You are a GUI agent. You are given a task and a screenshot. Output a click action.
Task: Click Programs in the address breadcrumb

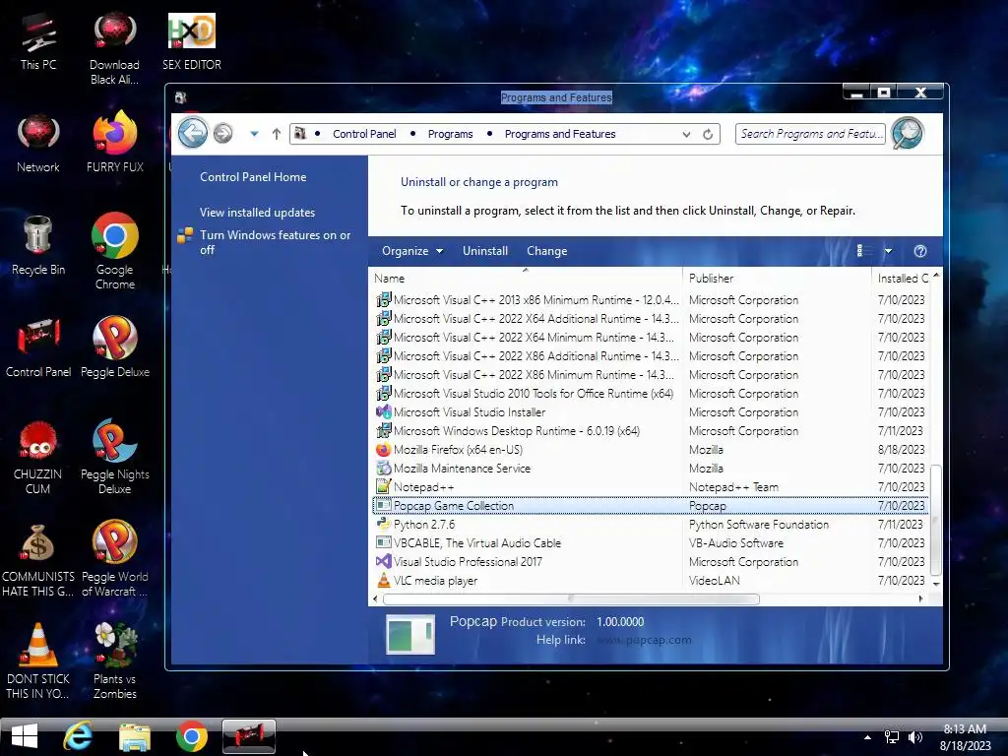tap(450, 134)
